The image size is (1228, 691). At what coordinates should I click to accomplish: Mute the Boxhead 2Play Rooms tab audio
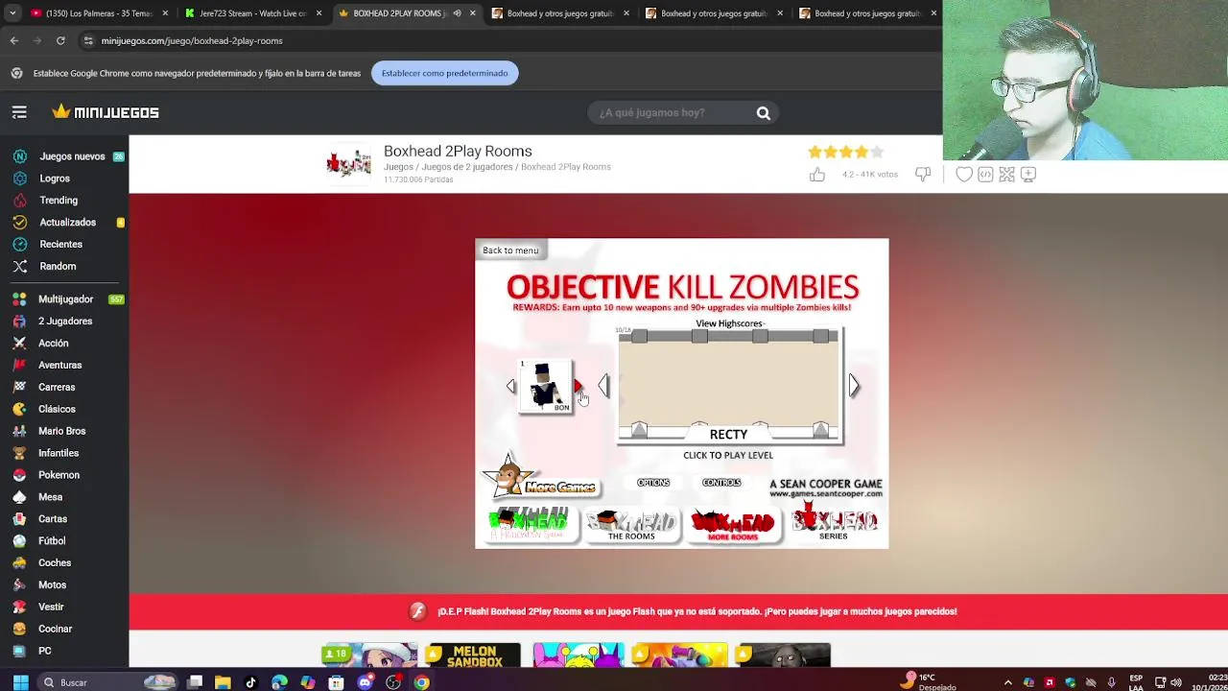[x=457, y=13]
